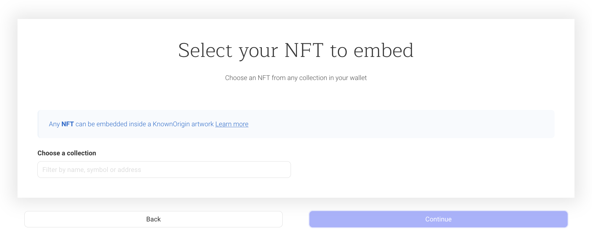Click the word 'embed' in the title
The height and width of the screenshot is (249, 592).
[x=383, y=50]
